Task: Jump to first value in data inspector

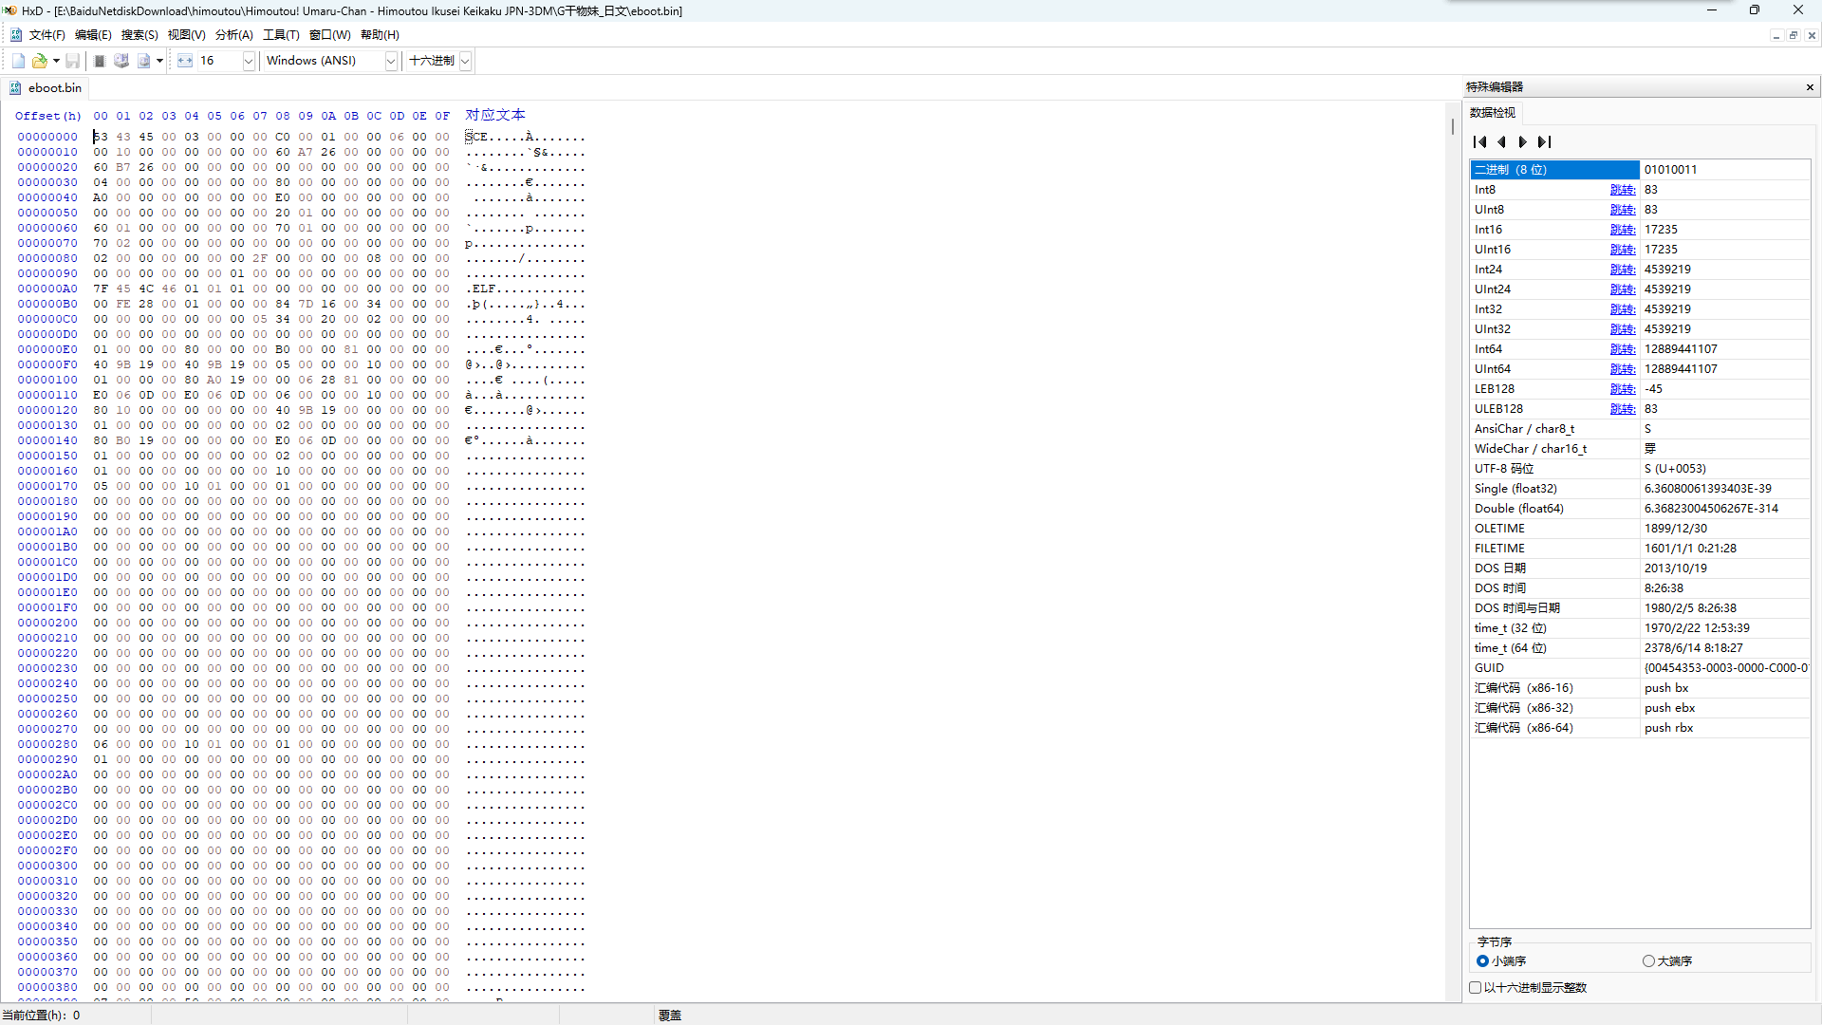Action: (x=1480, y=141)
